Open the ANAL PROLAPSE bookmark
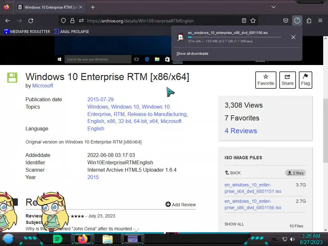The height and width of the screenshot is (246, 328). point(71,32)
